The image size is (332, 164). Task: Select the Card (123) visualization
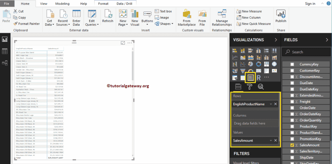pyautogui.click(x=258, y=71)
